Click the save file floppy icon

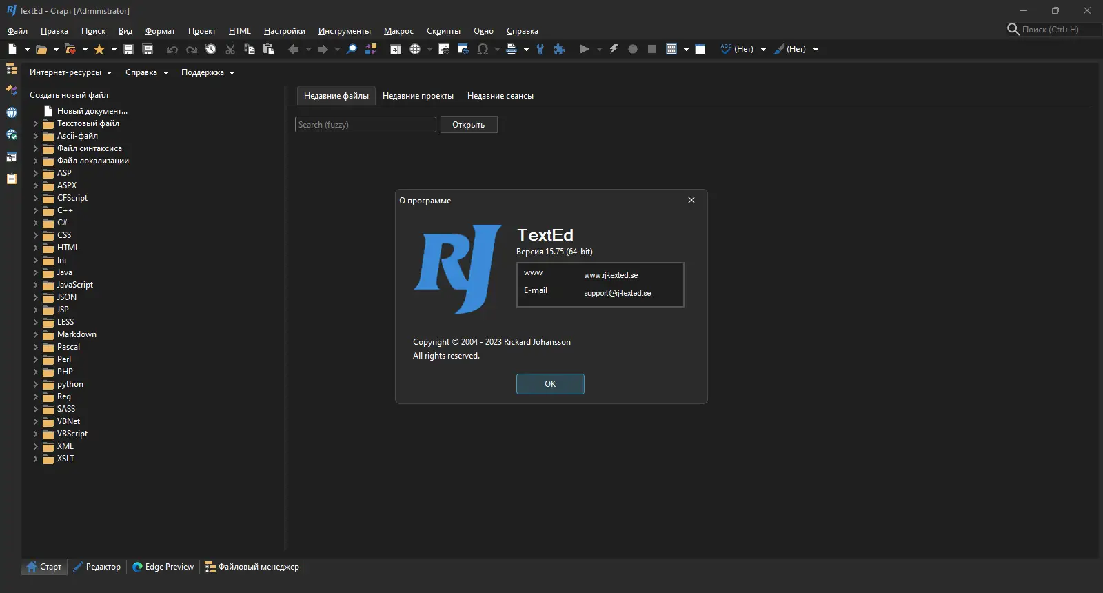pos(128,49)
